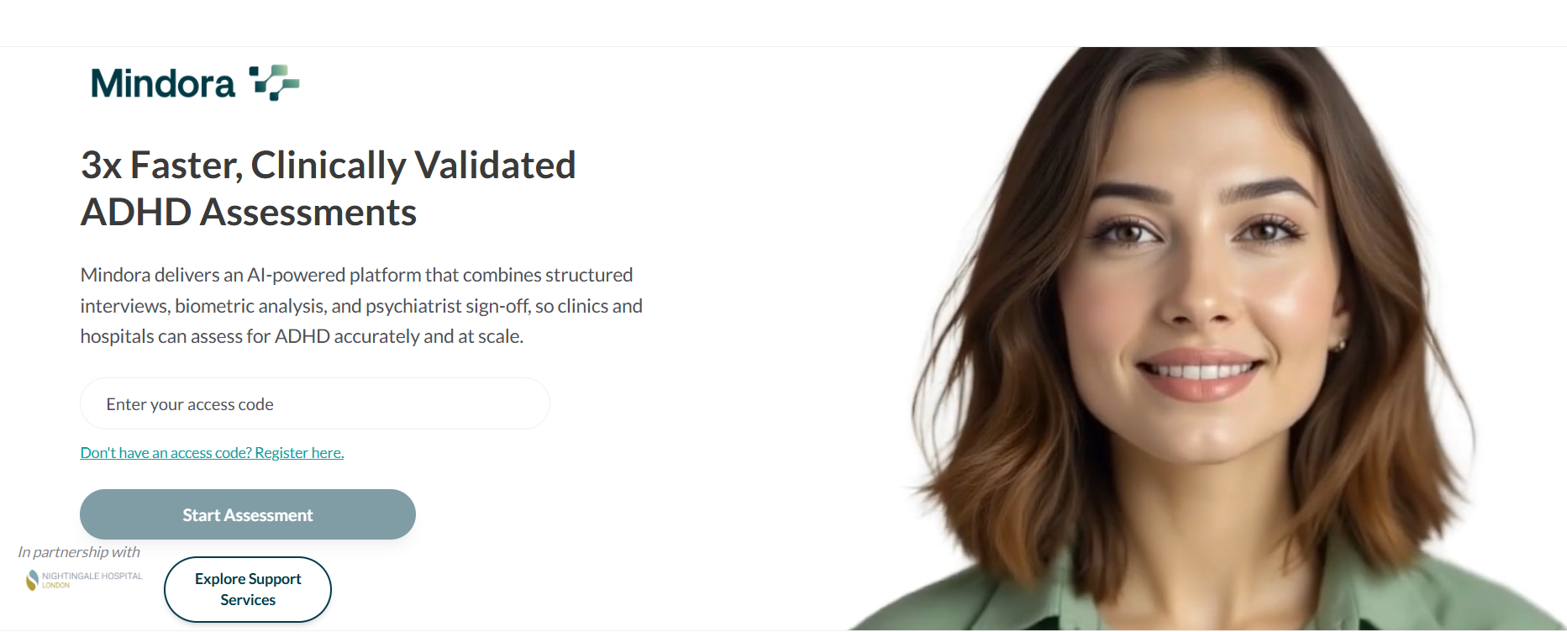Screen dimensions: 1567x632
Task: Click the 'LONDON' text under Nightingale logo
Action: (x=55, y=586)
